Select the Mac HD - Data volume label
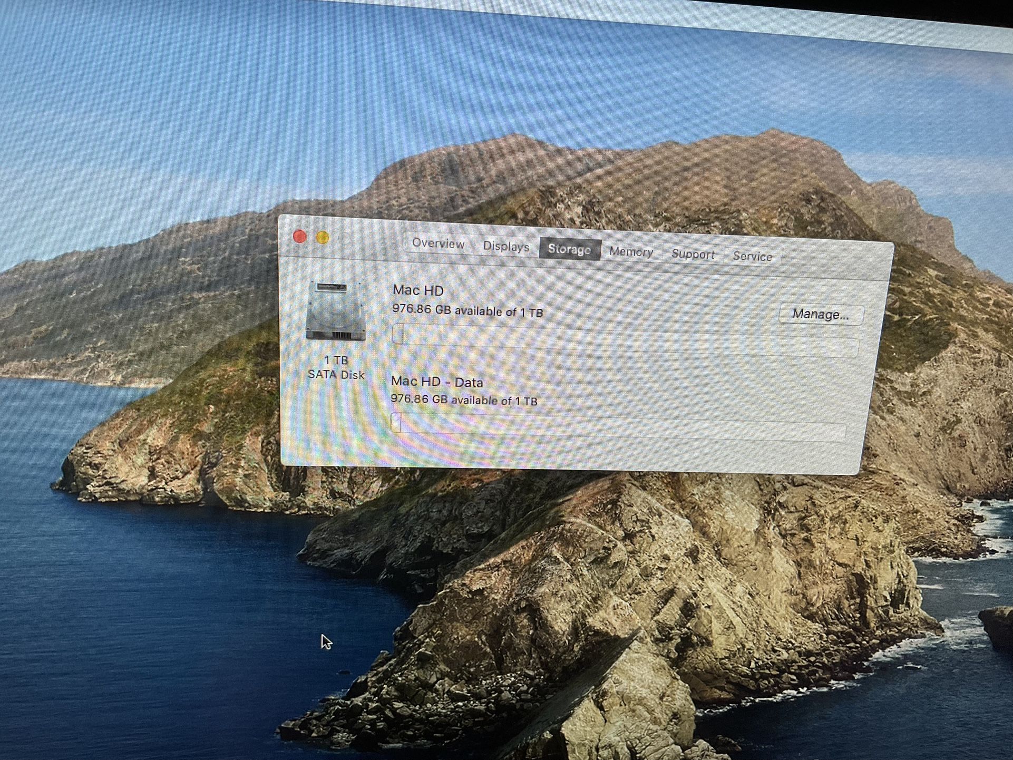This screenshot has width=1013, height=760. pyautogui.click(x=437, y=383)
